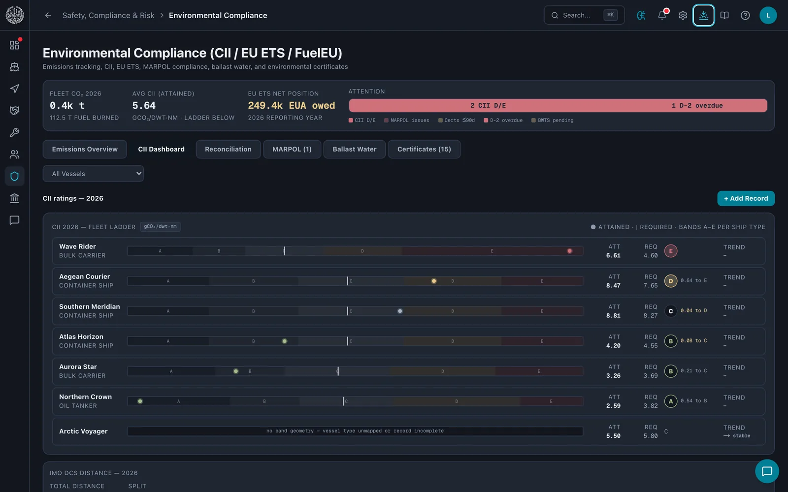788x492 pixels.
Task: Expand the All Vessels dropdown
Action: click(94, 174)
